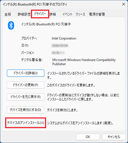Screen dimensions: 128x143
Task: Open the 詳細設定 tab
Action: coord(24,14)
